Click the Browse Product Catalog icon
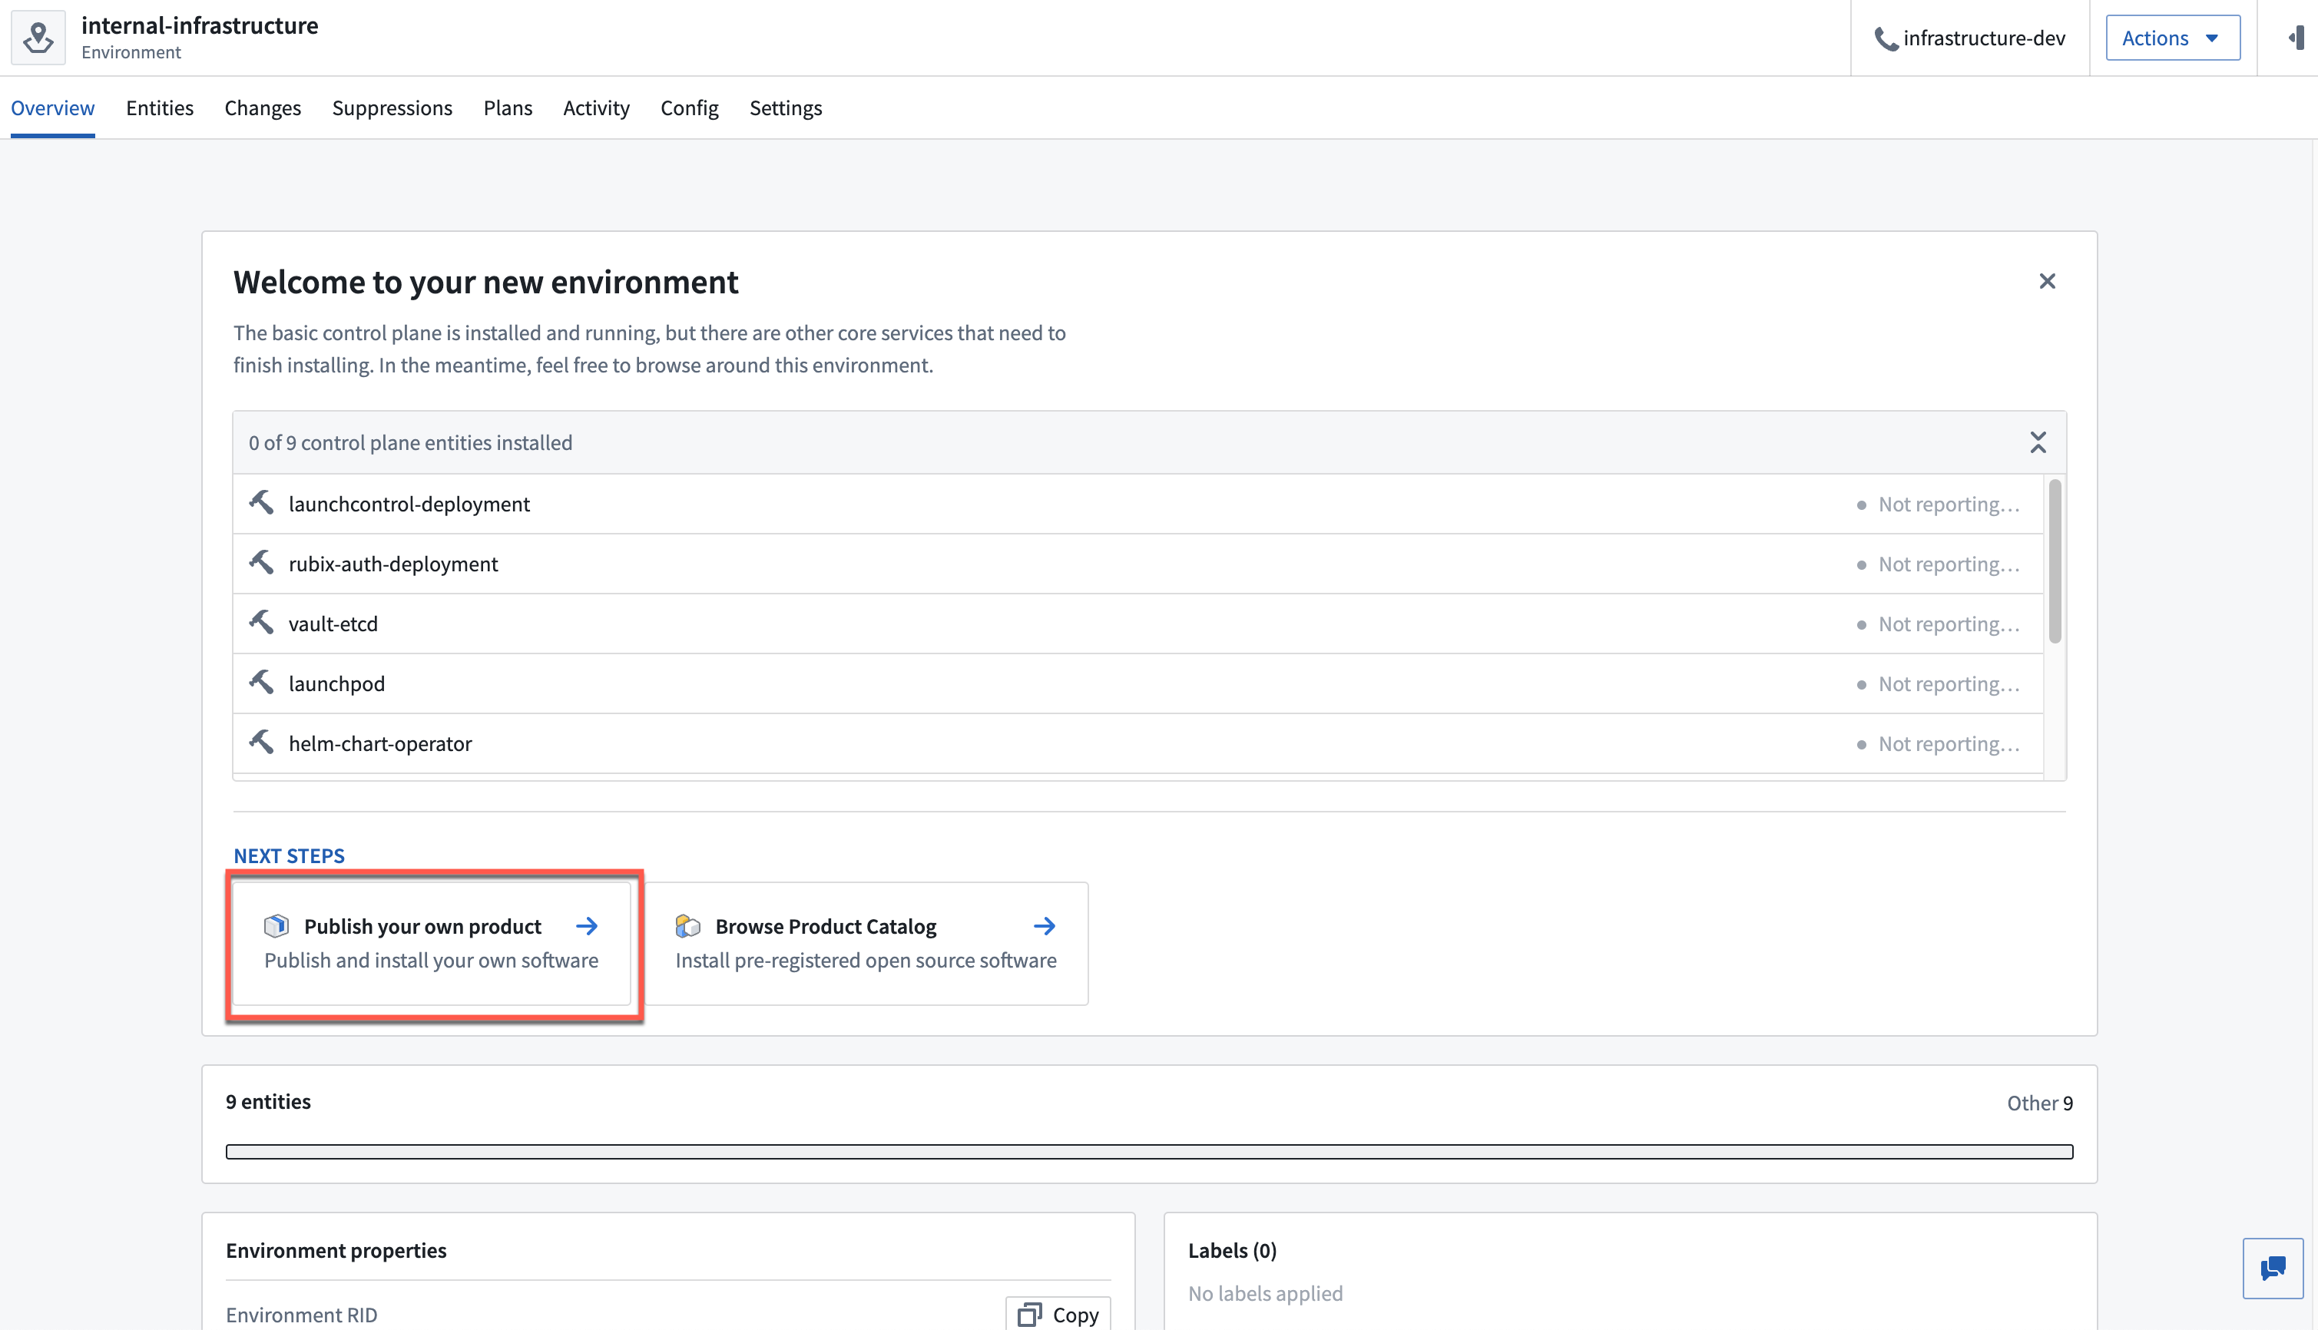The width and height of the screenshot is (2318, 1330). point(687,925)
